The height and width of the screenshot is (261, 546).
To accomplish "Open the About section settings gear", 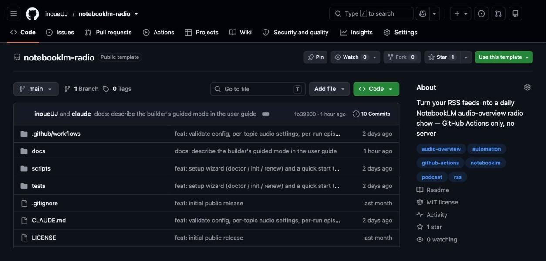I will coord(527,87).
